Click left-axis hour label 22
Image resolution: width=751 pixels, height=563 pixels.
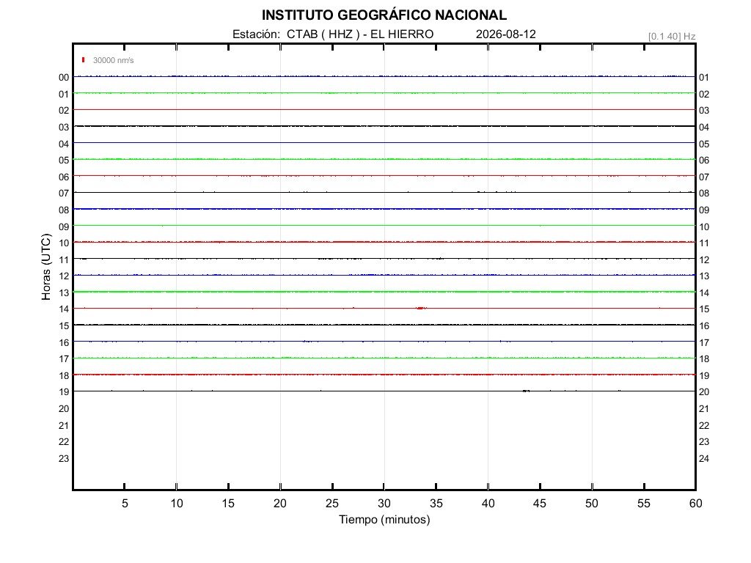point(64,442)
